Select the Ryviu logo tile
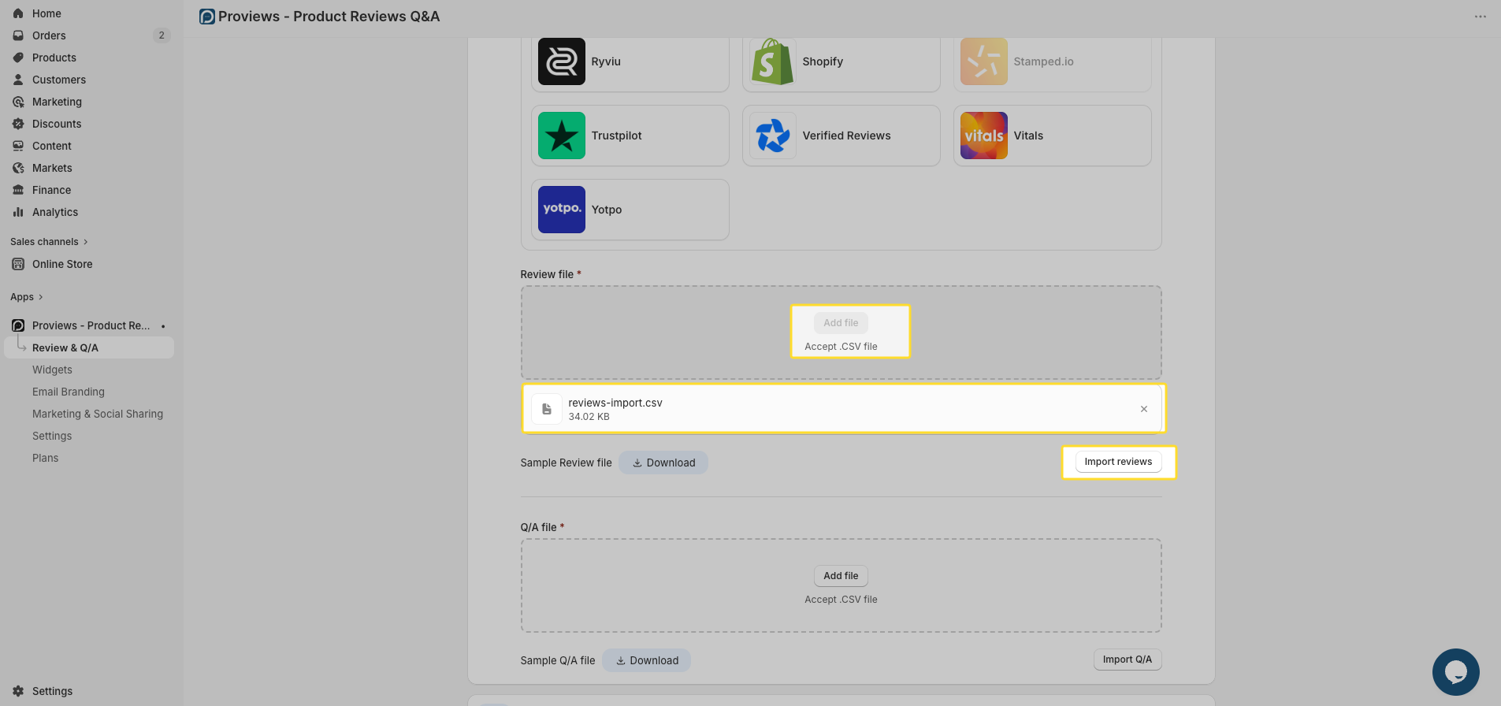The image size is (1501, 706). [562, 61]
